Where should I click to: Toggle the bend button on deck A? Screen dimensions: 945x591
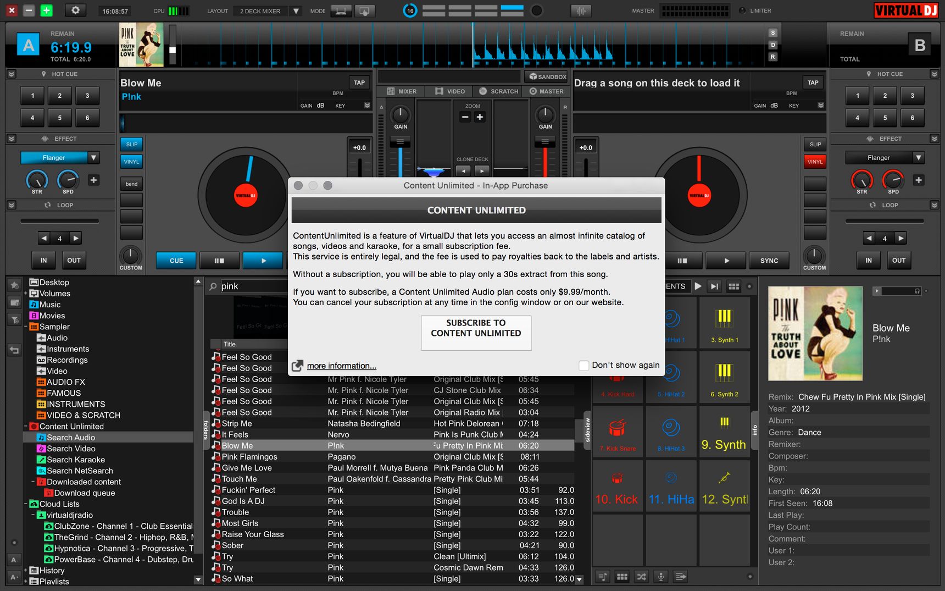pyautogui.click(x=132, y=184)
